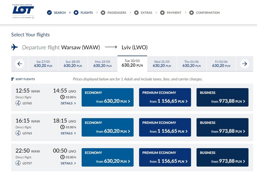257x182 pixels.
Task: Choose the Fri 02/06 date tab
Action: pyautogui.click(x=221, y=64)
